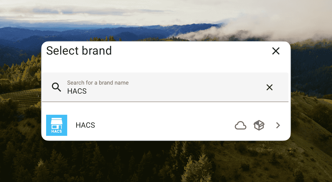The image size is (332, 182).
Task: Click the typed HACS text in search box
Action: tap(77, 91)
